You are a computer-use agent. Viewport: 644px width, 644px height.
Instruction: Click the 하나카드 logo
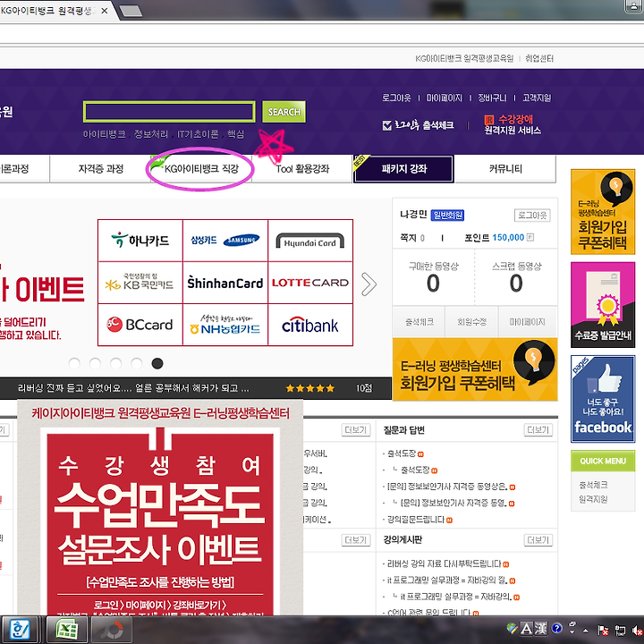(x=140, y=241)
